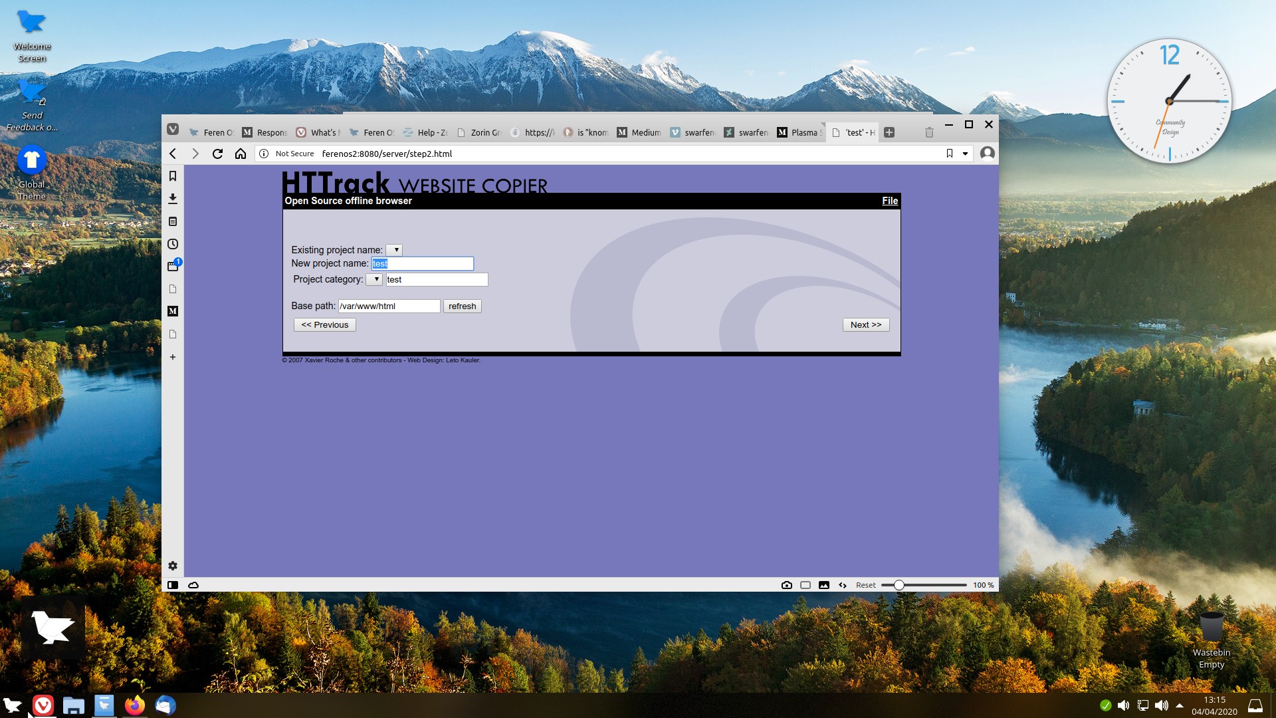Screen dimensions: 1276x718
Task: Open the Project category dropdown
Action: pyautogui.click(x=374, y=279)
